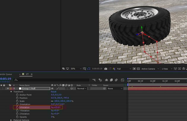Screen dimensions: 187x121
Task: Click the X Rotation stopwatch icon
Action: [17, 107]
